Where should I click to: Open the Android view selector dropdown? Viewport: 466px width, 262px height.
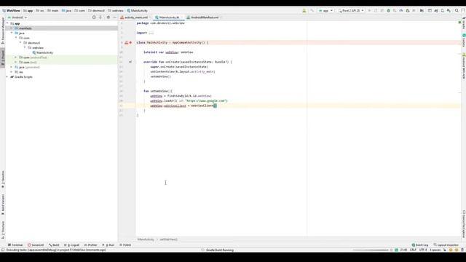[x=17, y=17]
